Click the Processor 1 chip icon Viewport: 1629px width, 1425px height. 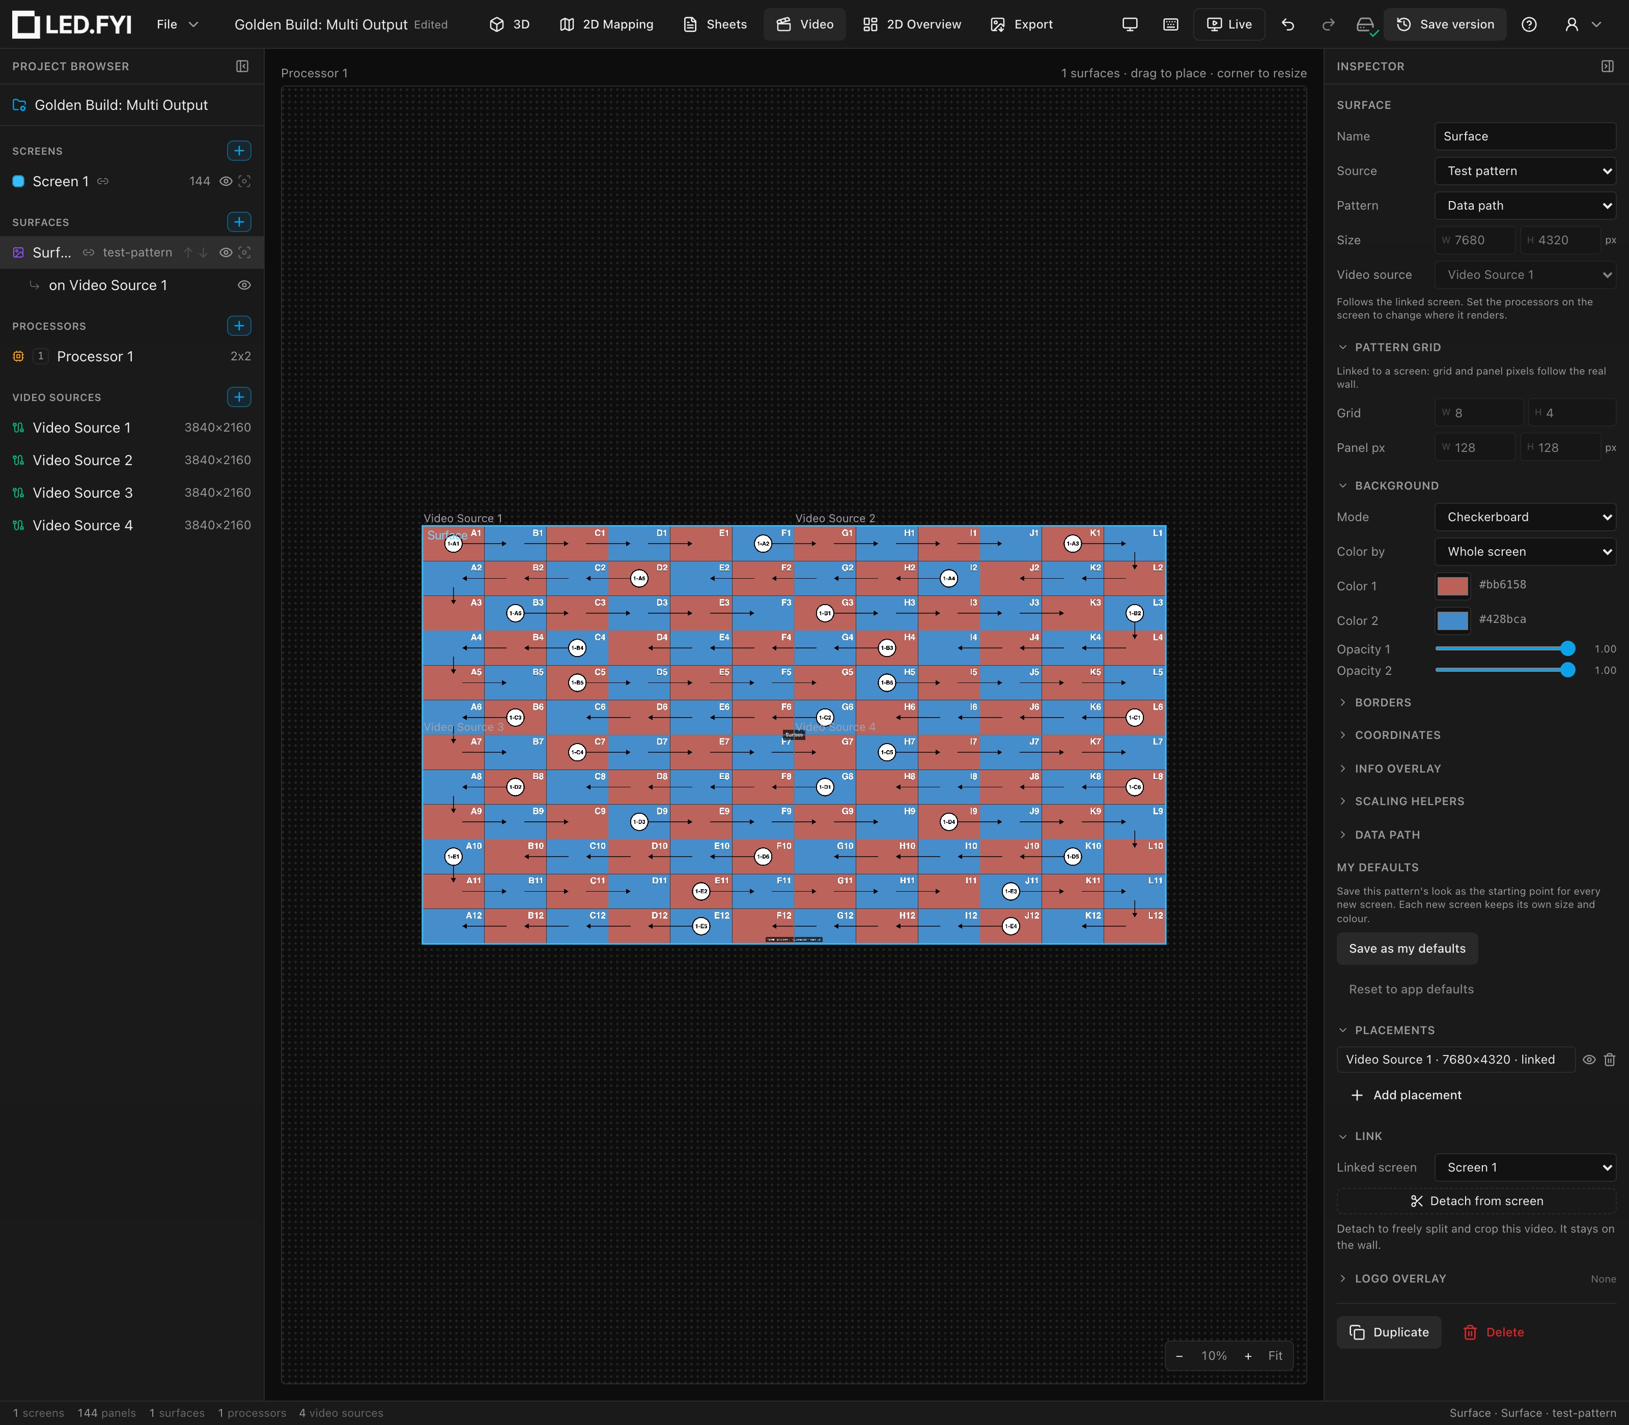[x=18, y=356]
